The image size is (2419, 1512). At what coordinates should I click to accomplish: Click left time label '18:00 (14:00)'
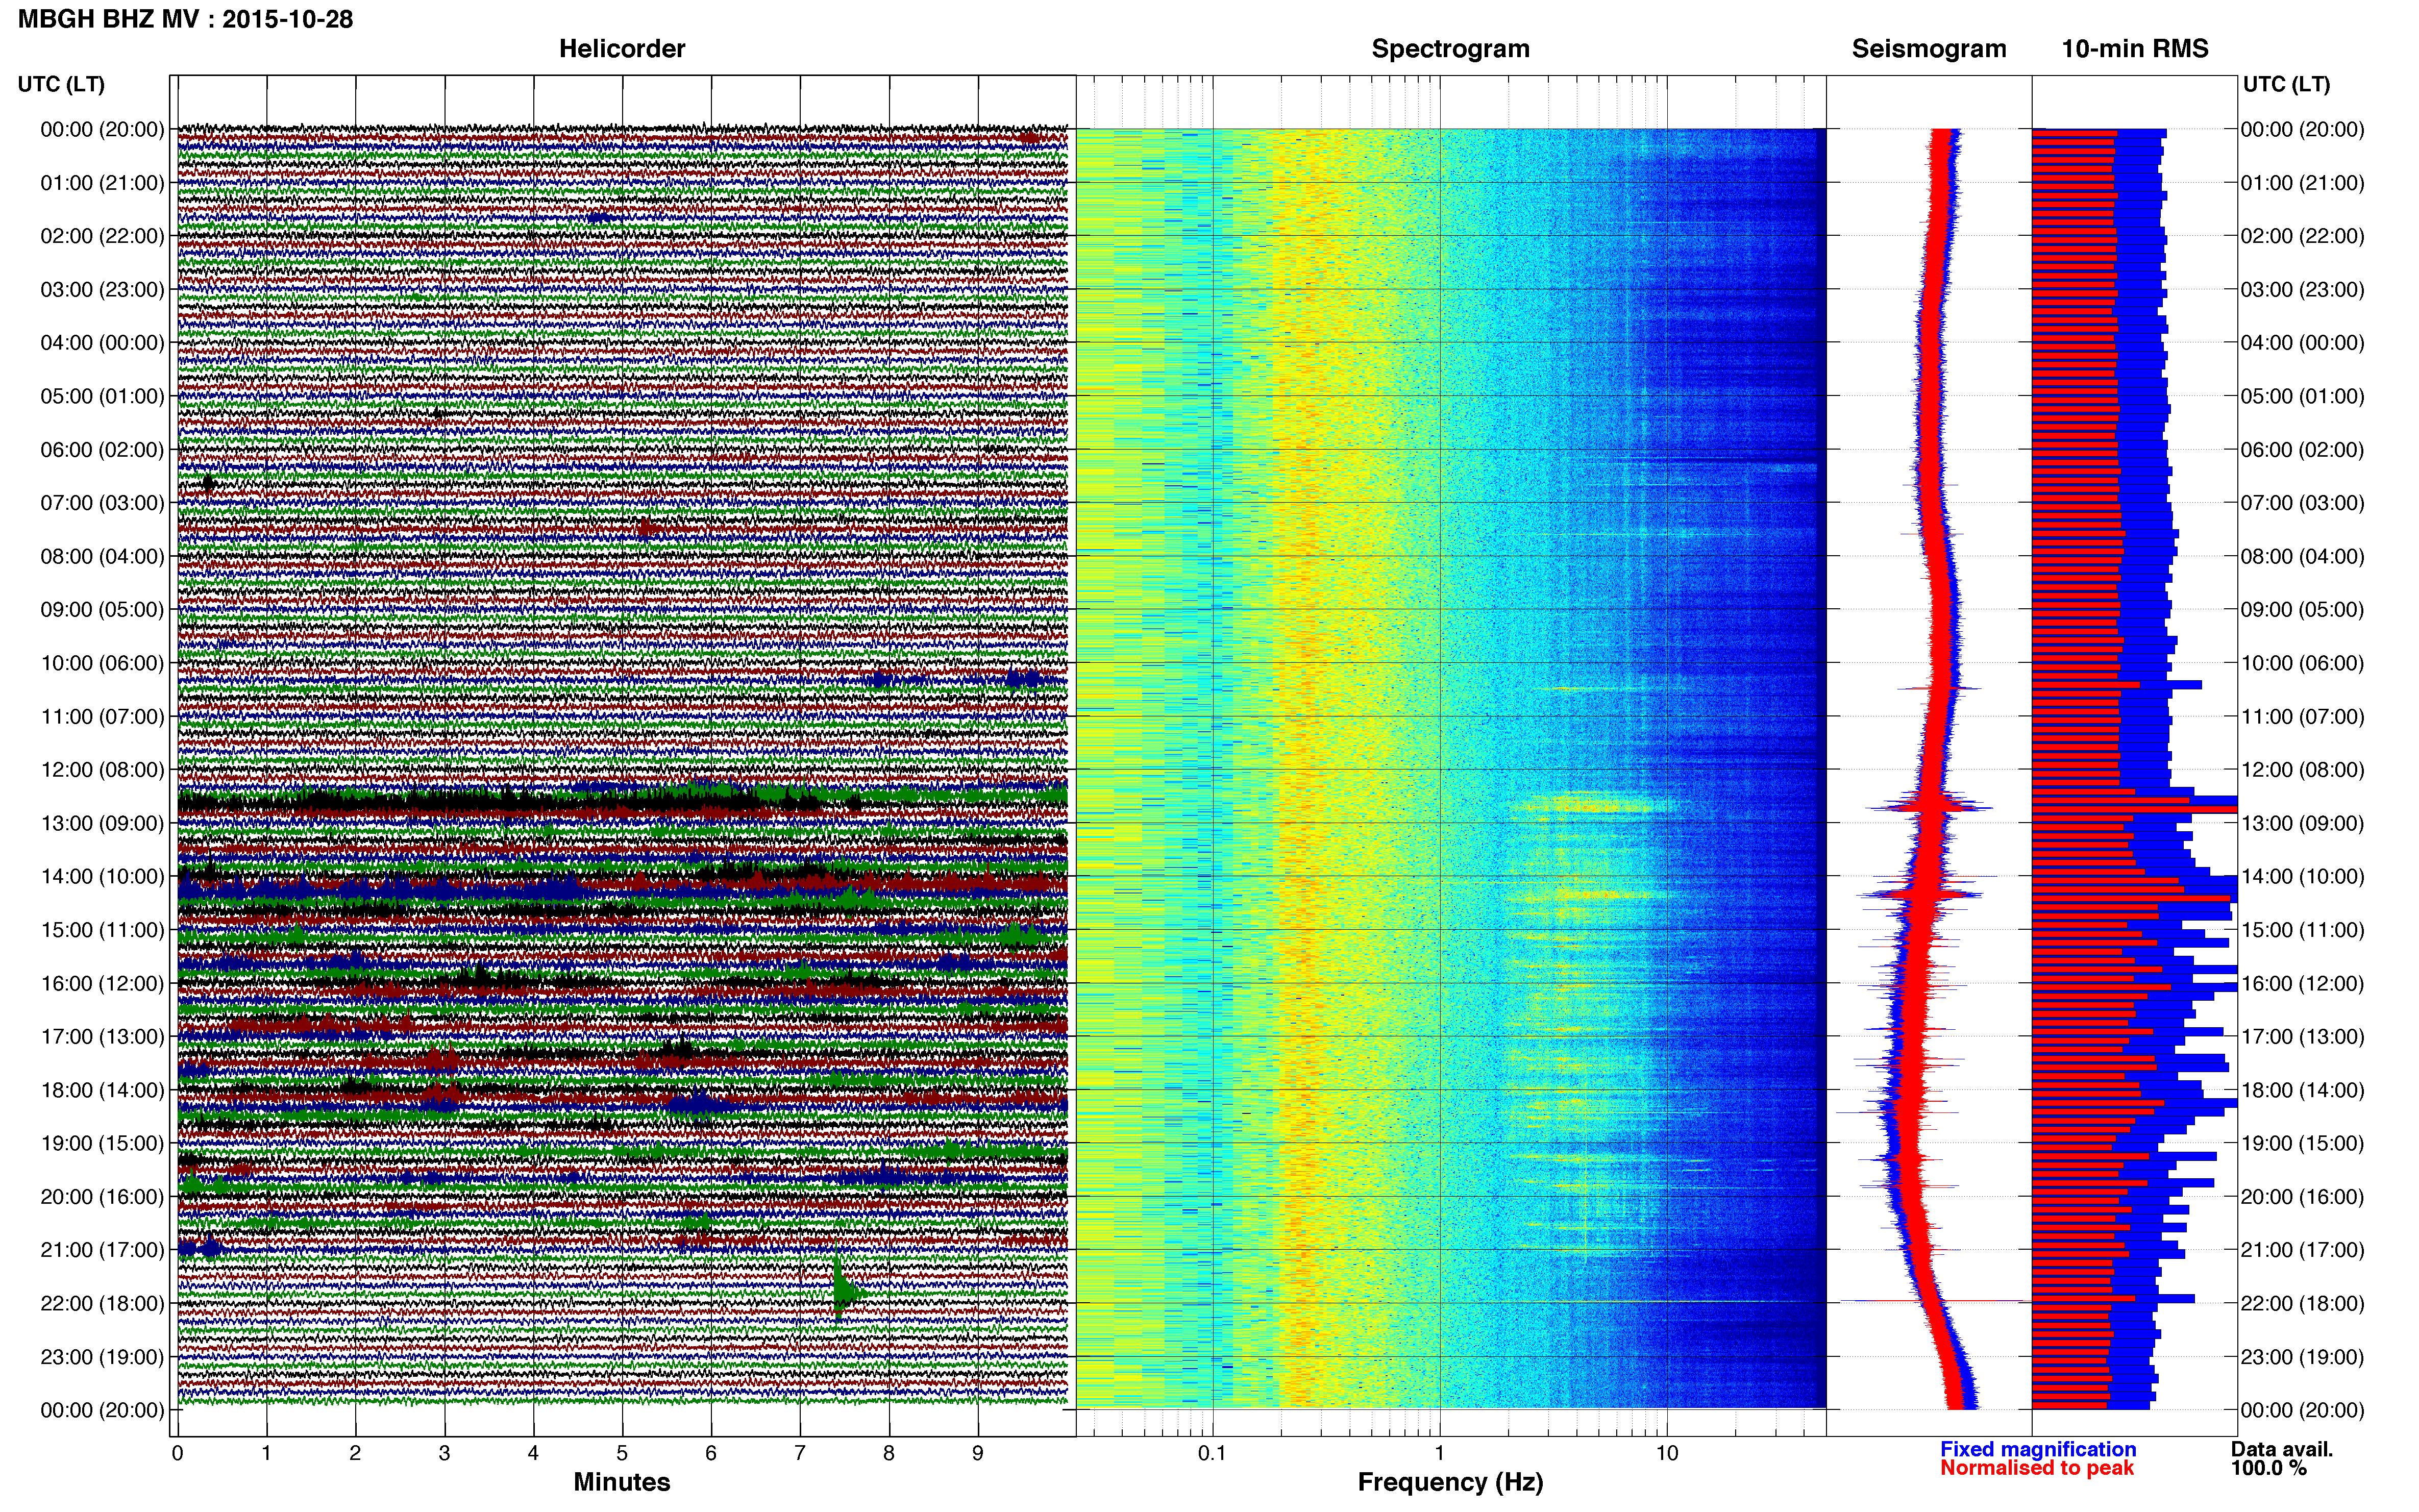[x=102, y=1090]
